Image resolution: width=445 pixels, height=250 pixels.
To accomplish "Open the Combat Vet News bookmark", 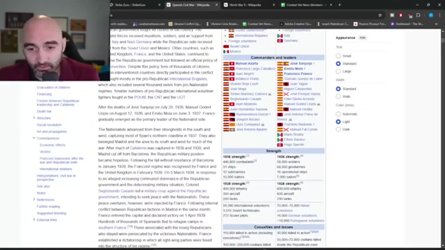I will pyautogui.click(x=258, y=24).
